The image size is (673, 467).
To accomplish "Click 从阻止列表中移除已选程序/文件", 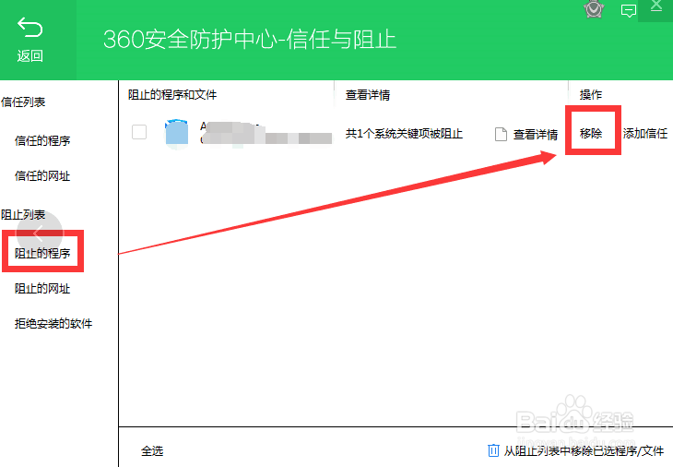I will coord(584,451).
